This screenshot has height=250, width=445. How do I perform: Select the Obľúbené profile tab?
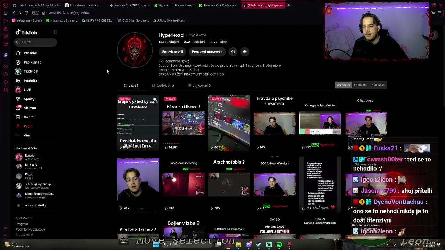pos(163,85)
